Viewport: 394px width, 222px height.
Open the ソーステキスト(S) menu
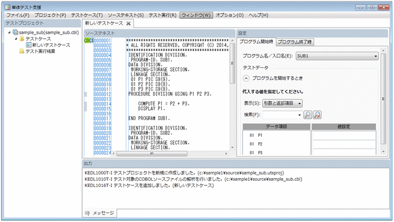(x=126, y=15)
